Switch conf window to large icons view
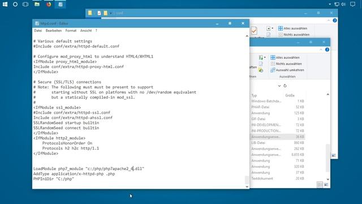This screenshot has height=204, width=362. pos(334,155)
